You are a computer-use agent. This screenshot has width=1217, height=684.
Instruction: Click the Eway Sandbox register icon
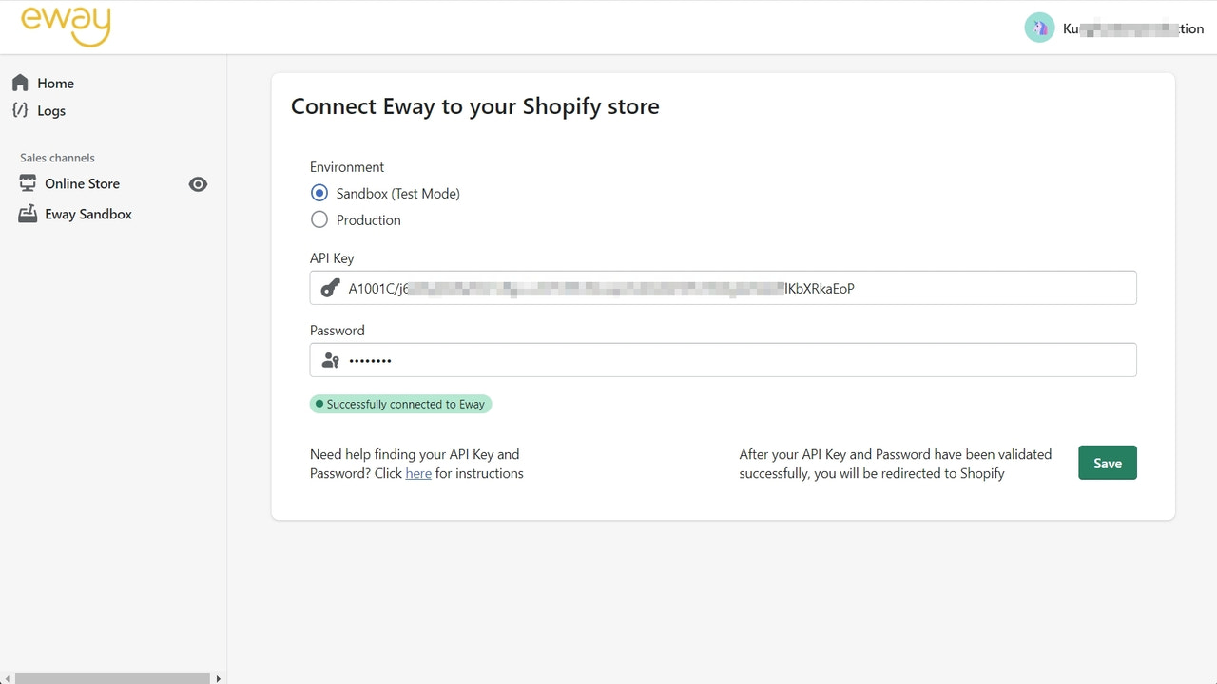[28, 214]
